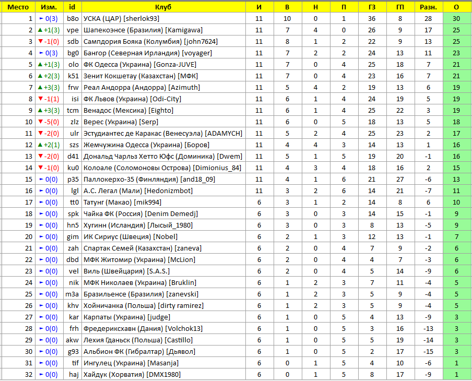Select club 'Реал Андорра (Андорра) [Azimuth]'
Screen dimensions: 472x381
pyautogui.click(x=142, y=87)
